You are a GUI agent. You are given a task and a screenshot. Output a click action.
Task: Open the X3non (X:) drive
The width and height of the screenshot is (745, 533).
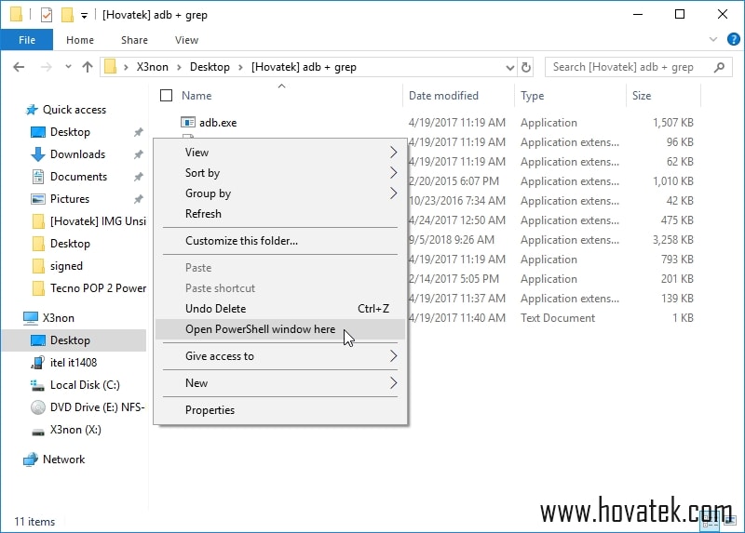(75, 430)
